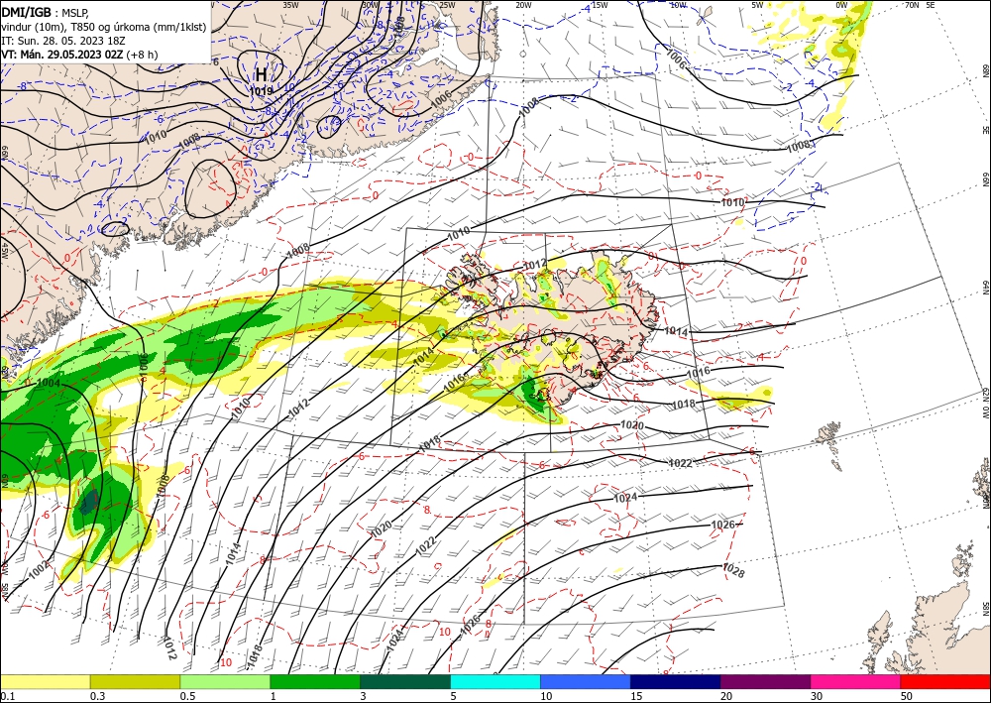Click the '0.1' legend value
The image size is (991, 703).
click(x=7, y=696)
